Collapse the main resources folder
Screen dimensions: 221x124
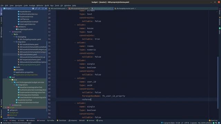click(10, 32)
